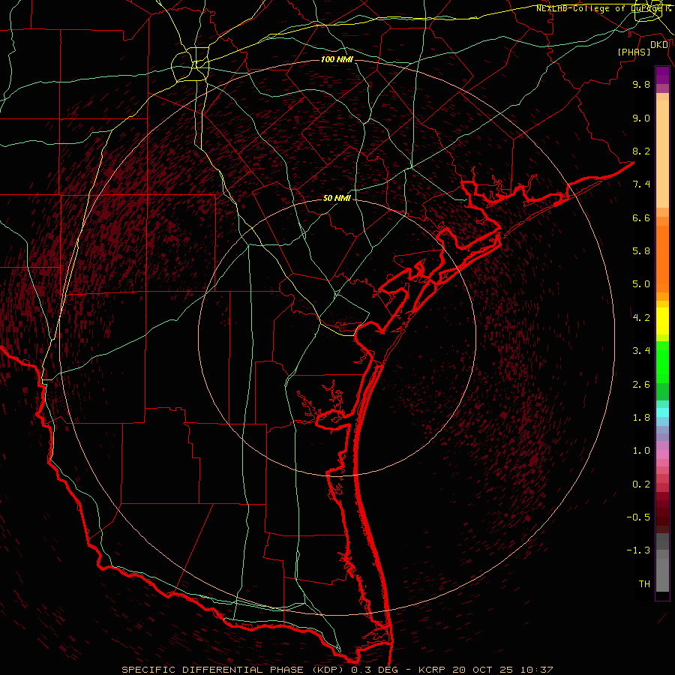Click the DKD product label
The width and height of the screenshot is (675, 675).
[x=659, y=44]
